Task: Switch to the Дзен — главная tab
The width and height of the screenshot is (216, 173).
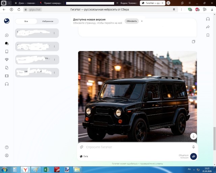Action: [26, 3]
